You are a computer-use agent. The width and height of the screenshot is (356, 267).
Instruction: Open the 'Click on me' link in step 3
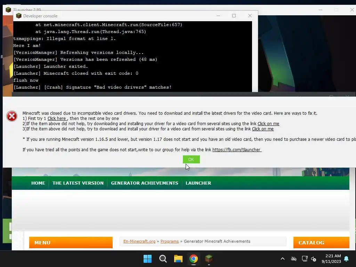pos(263,129)
